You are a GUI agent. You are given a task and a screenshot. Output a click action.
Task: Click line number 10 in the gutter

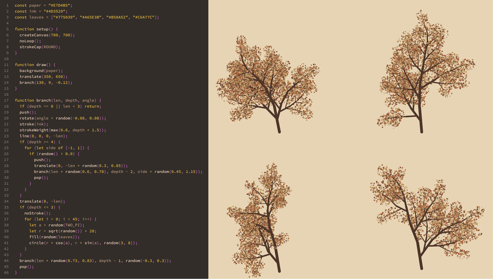pyautogui.click(x=7, y=59)
